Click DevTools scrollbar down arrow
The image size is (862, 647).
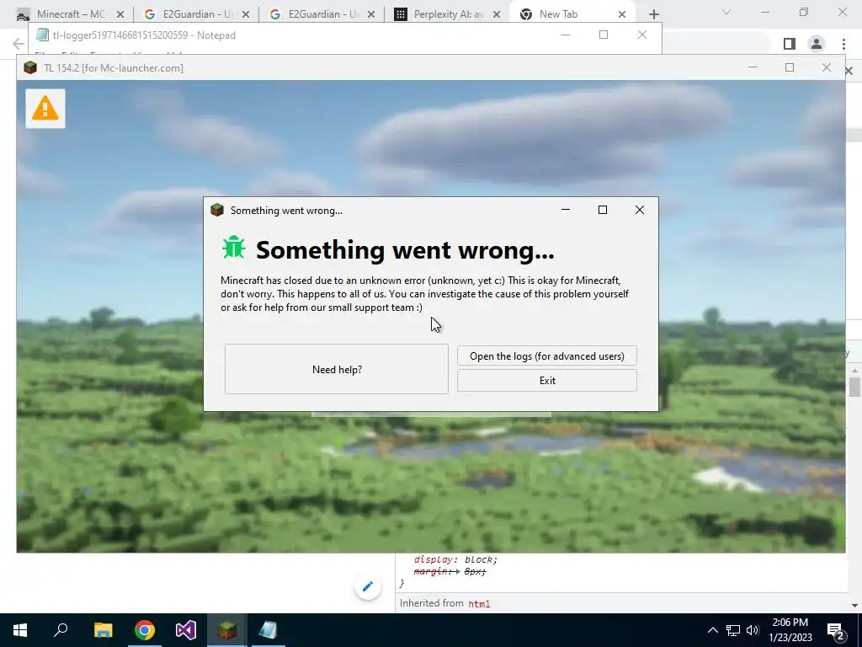tap(854, 605)
